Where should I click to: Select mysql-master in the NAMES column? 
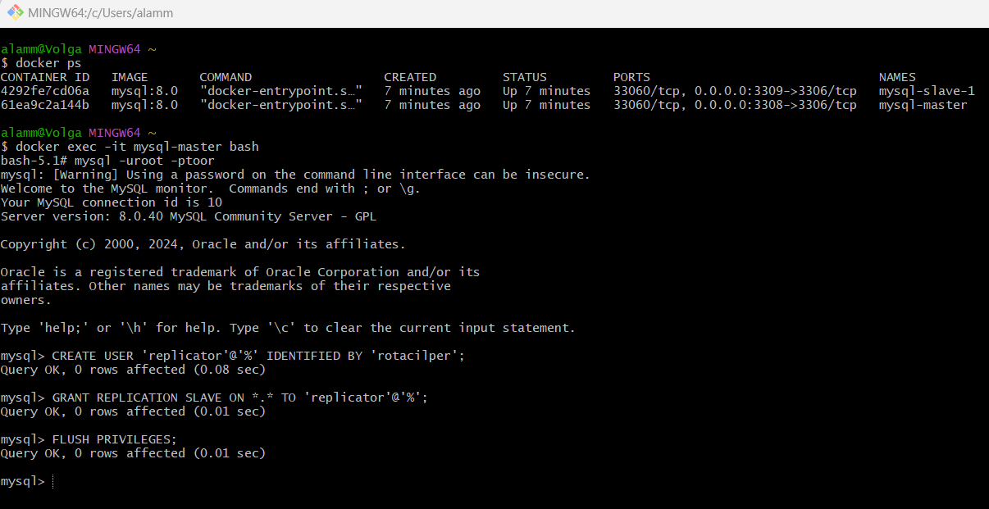click(923, 105)
